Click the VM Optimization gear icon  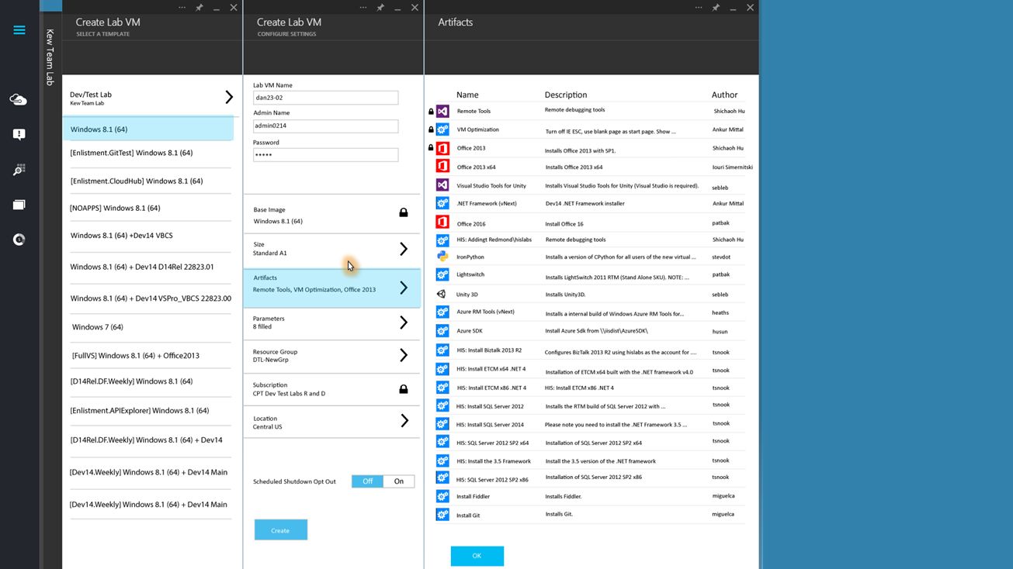442,129
